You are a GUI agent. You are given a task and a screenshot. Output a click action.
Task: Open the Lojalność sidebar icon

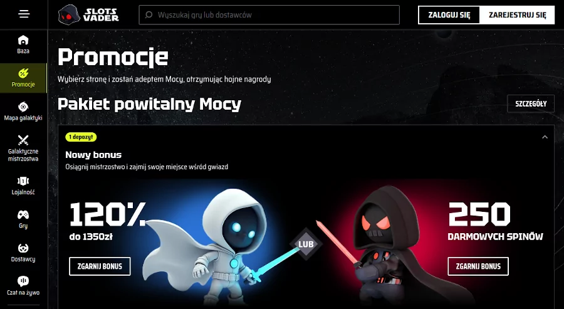pos(23,181)
